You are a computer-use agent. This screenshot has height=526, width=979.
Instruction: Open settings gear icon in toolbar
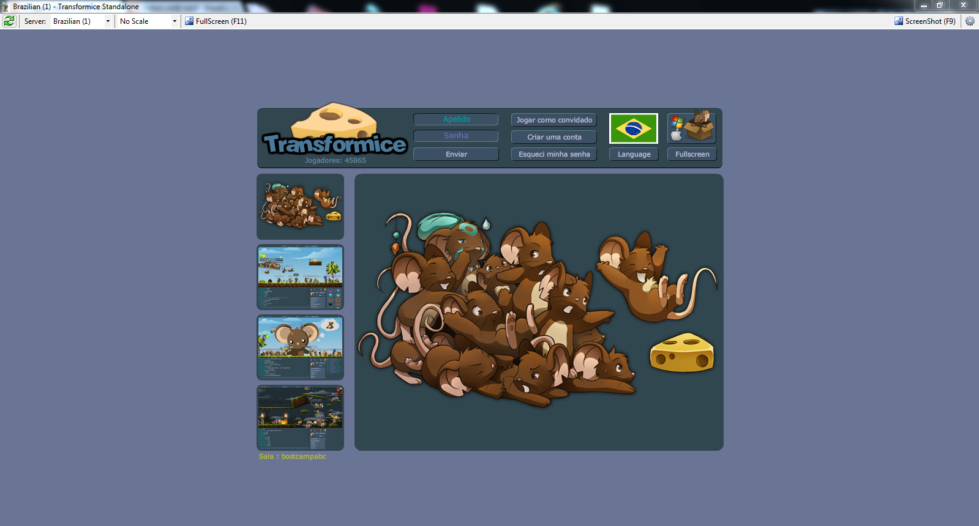tap(970, 21)
